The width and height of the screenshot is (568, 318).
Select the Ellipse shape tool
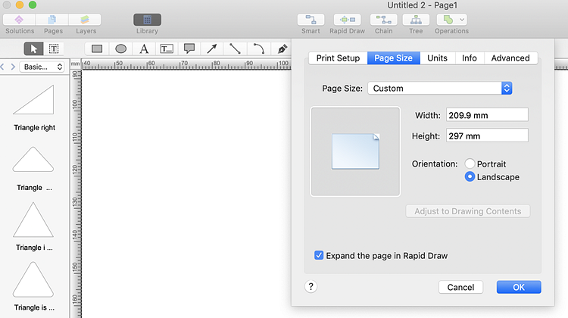click(120, 48)
